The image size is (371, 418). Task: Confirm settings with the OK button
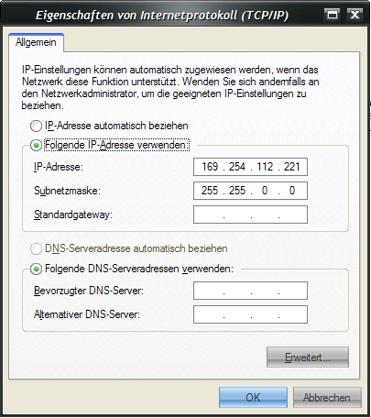pos(253,398)
